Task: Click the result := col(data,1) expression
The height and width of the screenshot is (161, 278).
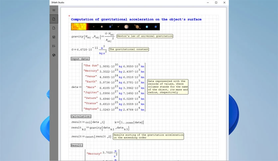Action: point(88,122)
